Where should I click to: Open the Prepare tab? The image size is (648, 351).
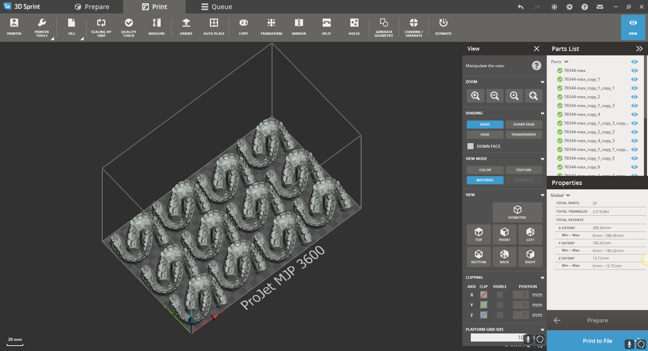pos(93,6)
